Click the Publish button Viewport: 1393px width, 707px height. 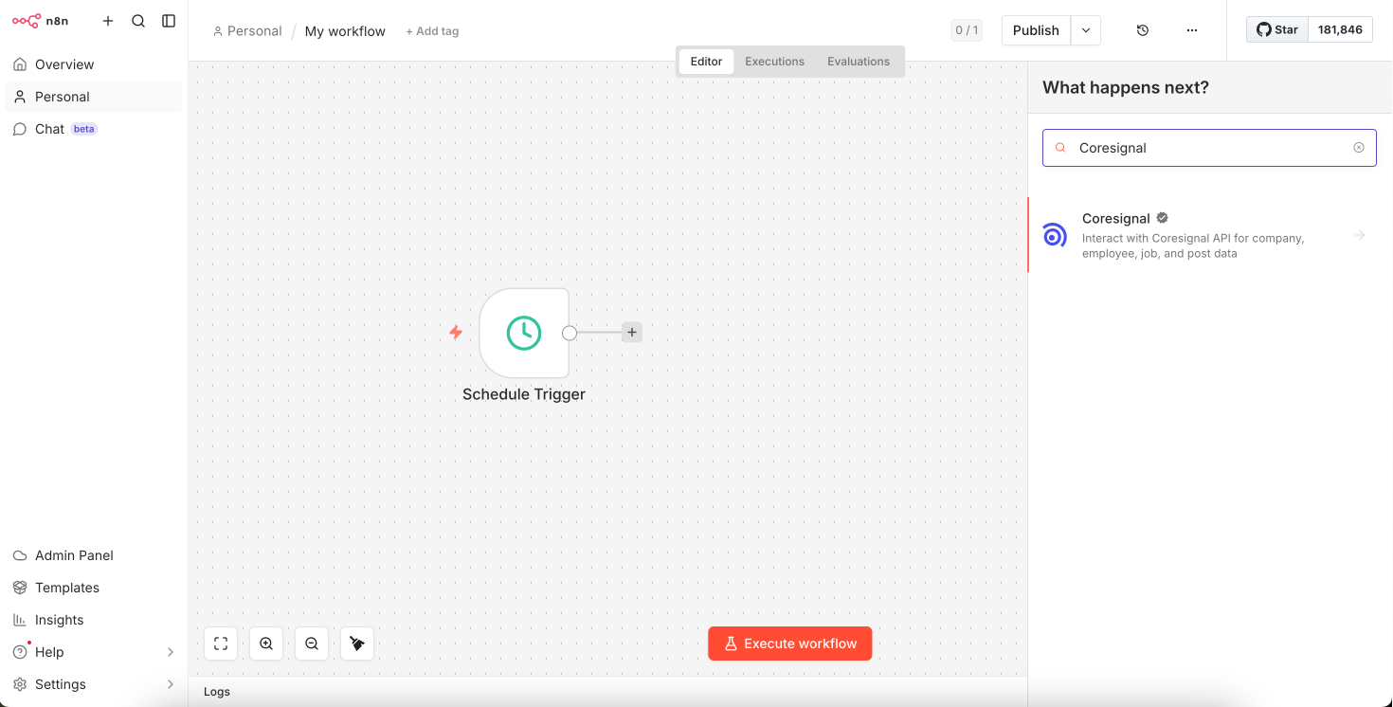tap(1036, 30)
